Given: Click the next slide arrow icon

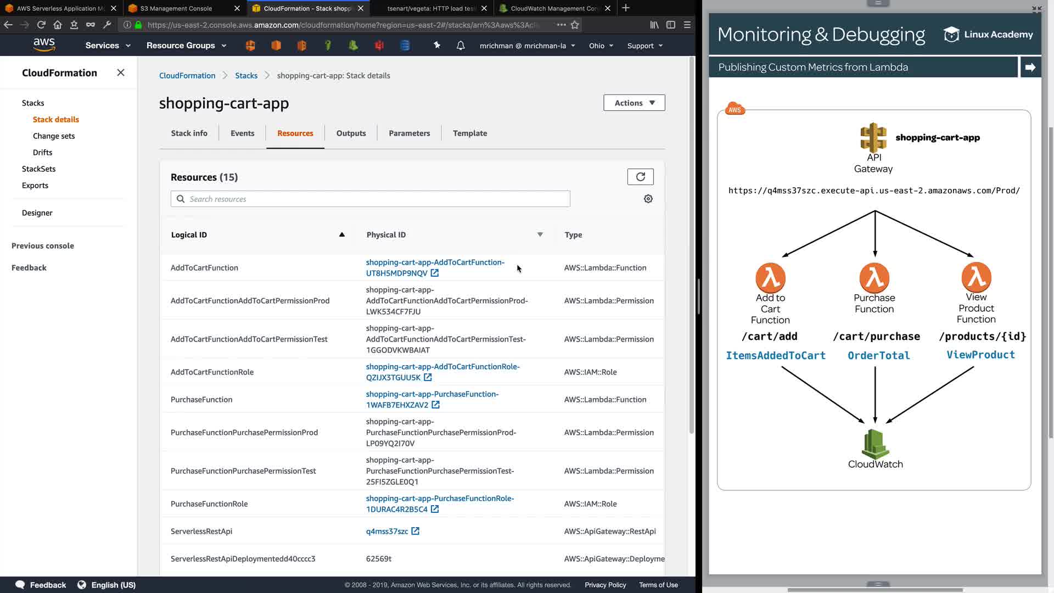Looking at the screenshot, I should point(1030,67).
